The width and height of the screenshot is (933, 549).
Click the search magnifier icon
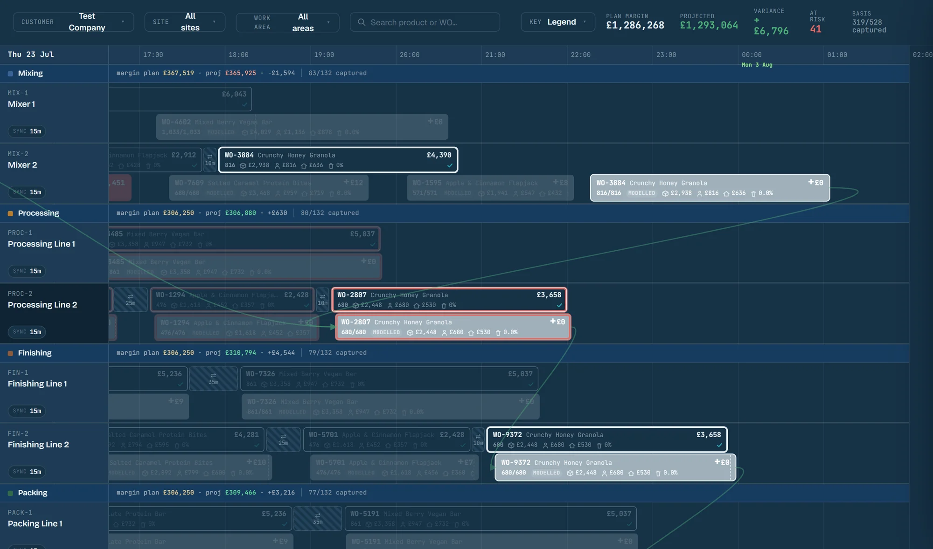[361, 22]
